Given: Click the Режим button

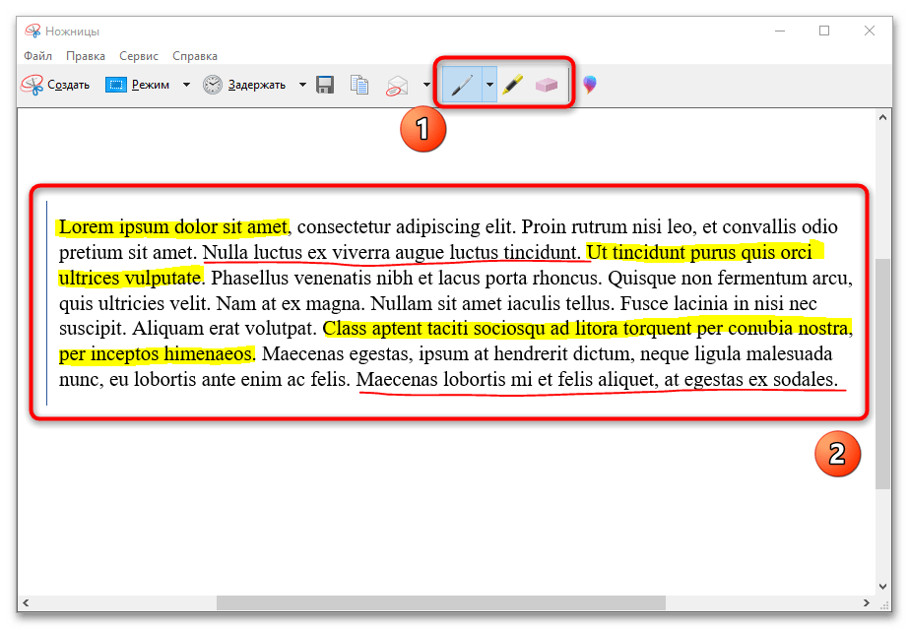Looking at the screenshot, I should (140, 85).
